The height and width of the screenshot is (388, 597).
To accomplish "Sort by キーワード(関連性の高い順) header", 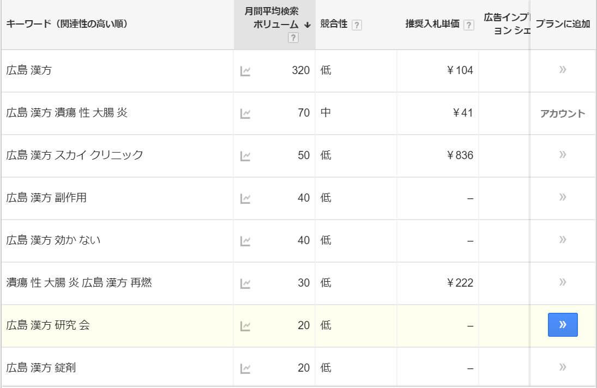I will 67,24.
